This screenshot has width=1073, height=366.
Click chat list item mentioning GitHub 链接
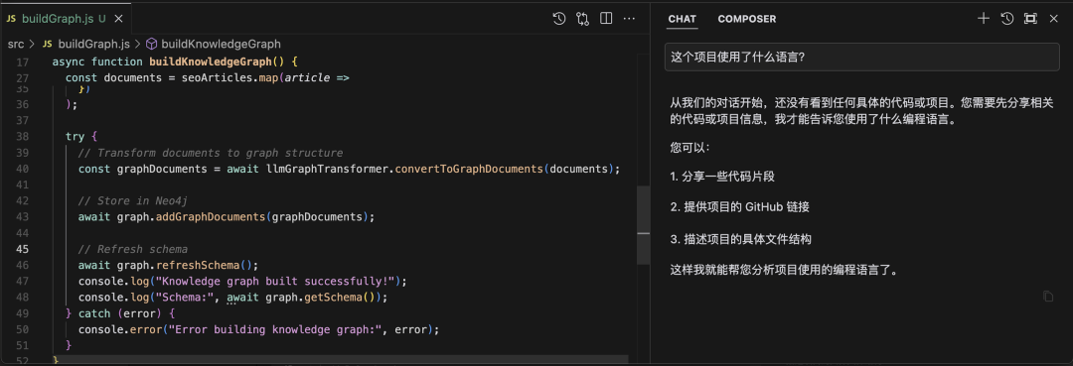pyautogui.click(x=740, y=207)
